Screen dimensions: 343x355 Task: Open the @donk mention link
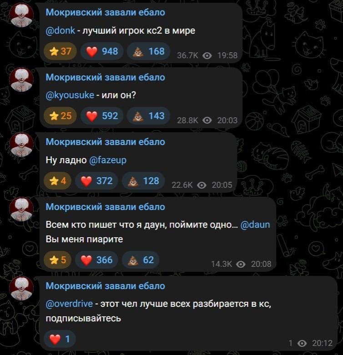coord(60,30)
